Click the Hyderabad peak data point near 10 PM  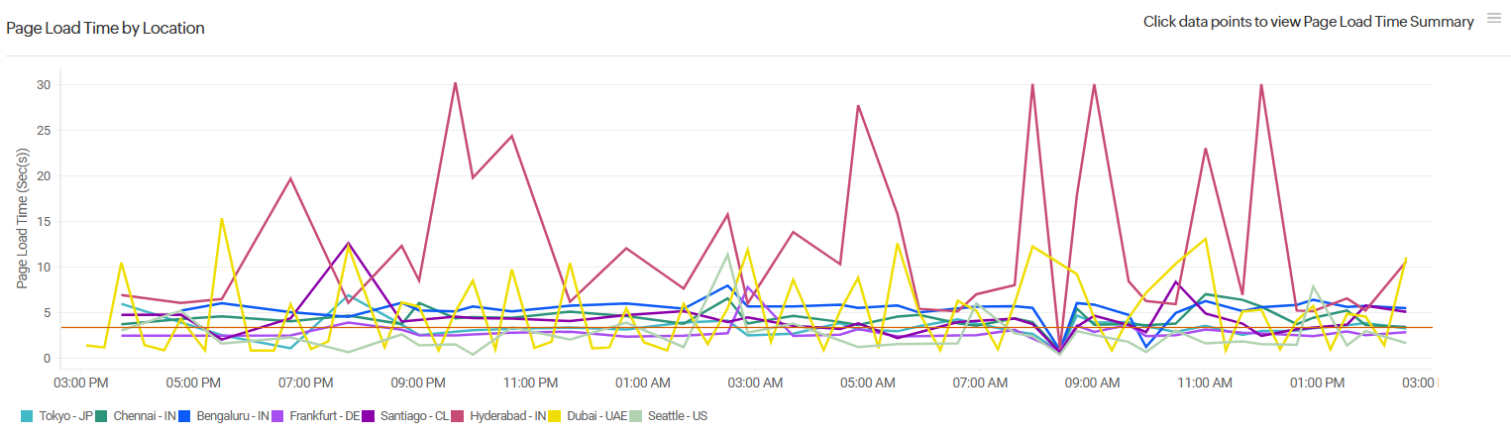pyautogui.click(x=455, y=83)
